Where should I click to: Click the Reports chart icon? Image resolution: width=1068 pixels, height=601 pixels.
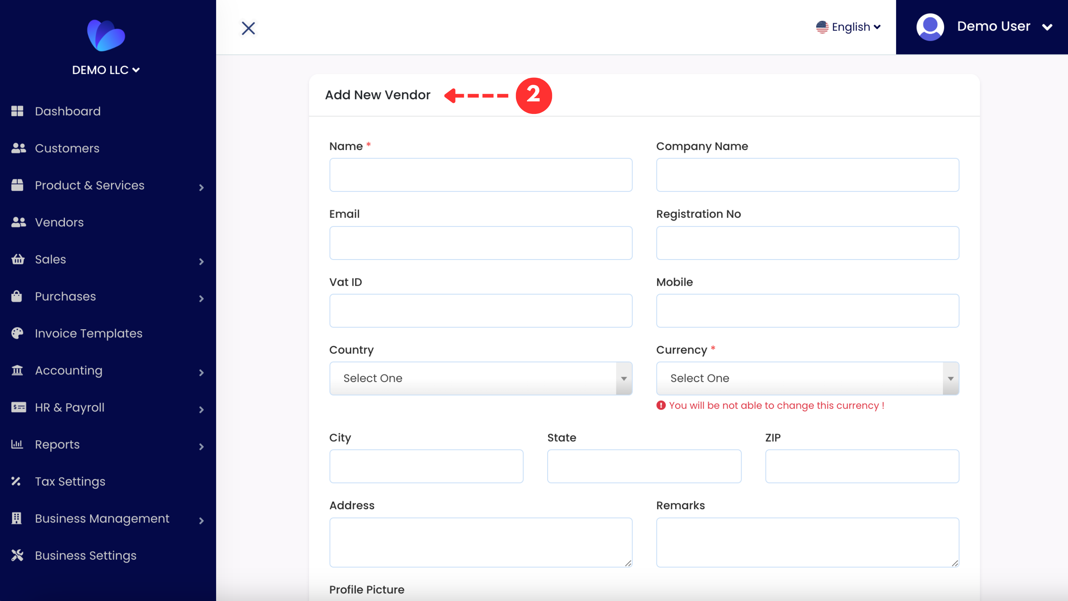click(x=17, y=444)
